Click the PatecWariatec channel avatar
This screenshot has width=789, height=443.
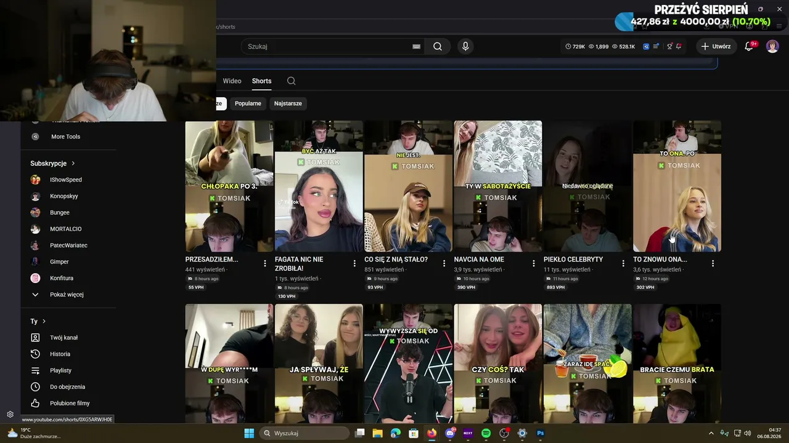[x=36, y=245]
